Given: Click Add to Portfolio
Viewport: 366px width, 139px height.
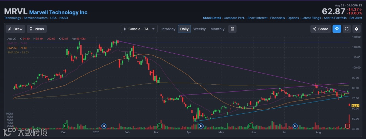Looking at the screenshot, I should 335,18.
